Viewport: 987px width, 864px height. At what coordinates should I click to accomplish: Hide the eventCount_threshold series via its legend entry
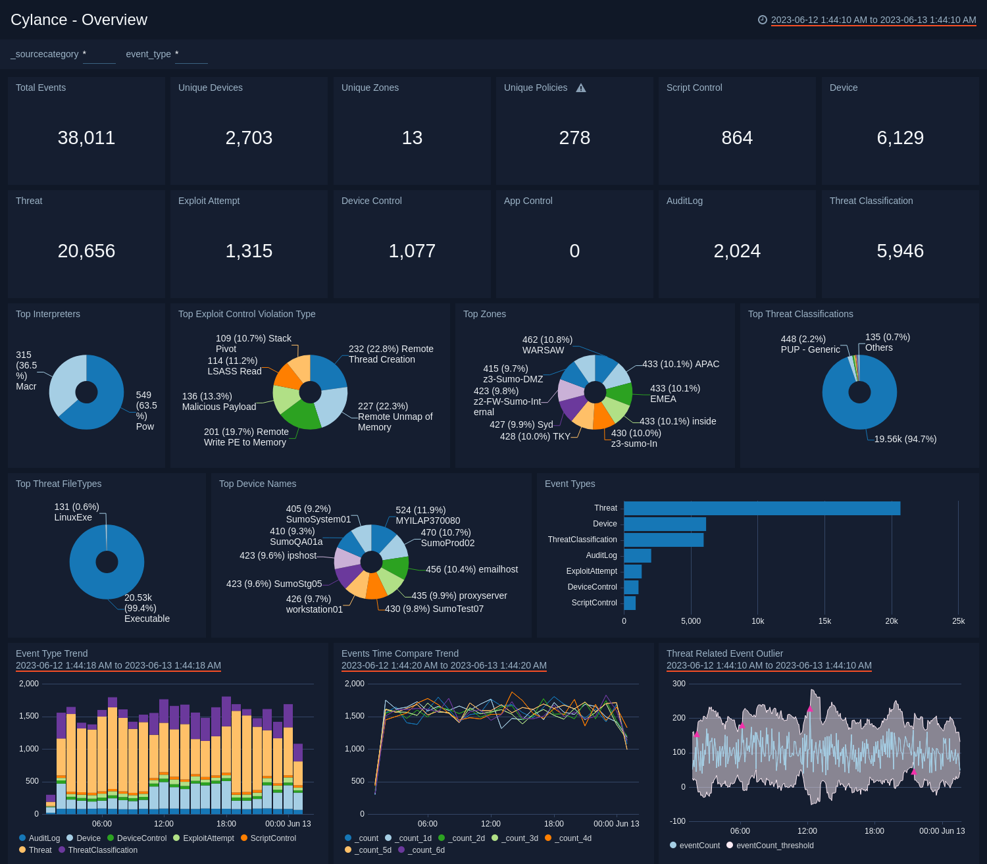[775, 845]
